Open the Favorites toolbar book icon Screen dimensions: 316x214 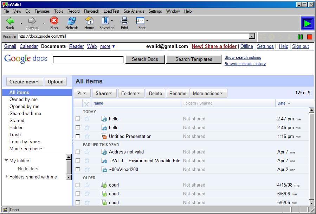click(x=105, y=21)
